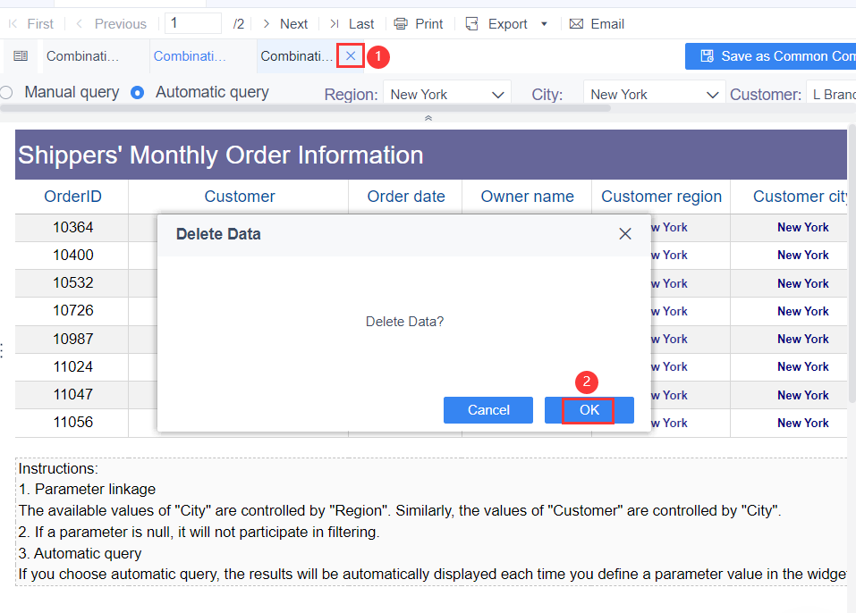Viewport: 856px width, 613px height.
Task: Select Manual query radio button
Action: point(6,93)
